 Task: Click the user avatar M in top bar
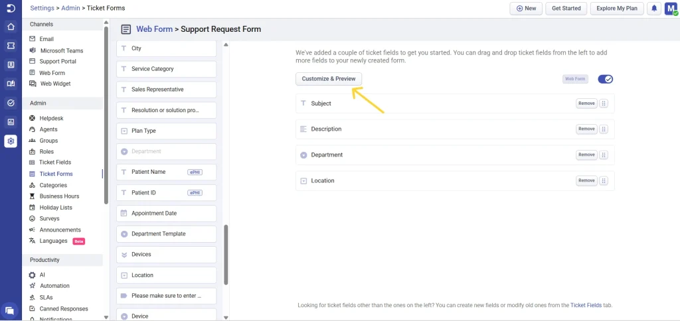tap(670, 9)
